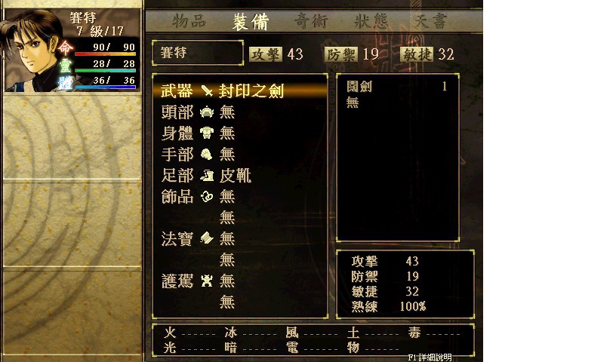Image resolution: width=616 pixels, height=362 pixels.
Task: Switch to the 狀態 tab
Action: [371, 21]
